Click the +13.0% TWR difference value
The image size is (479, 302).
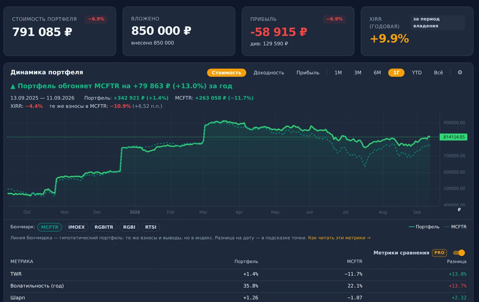pos(457,274)
